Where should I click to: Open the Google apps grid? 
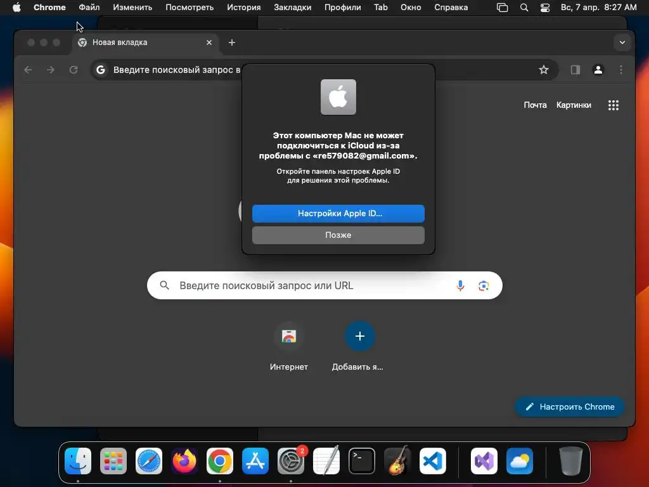(614, 105)
